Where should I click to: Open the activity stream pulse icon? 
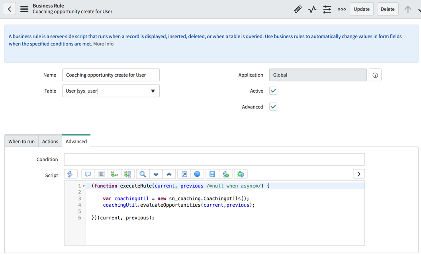312,10
